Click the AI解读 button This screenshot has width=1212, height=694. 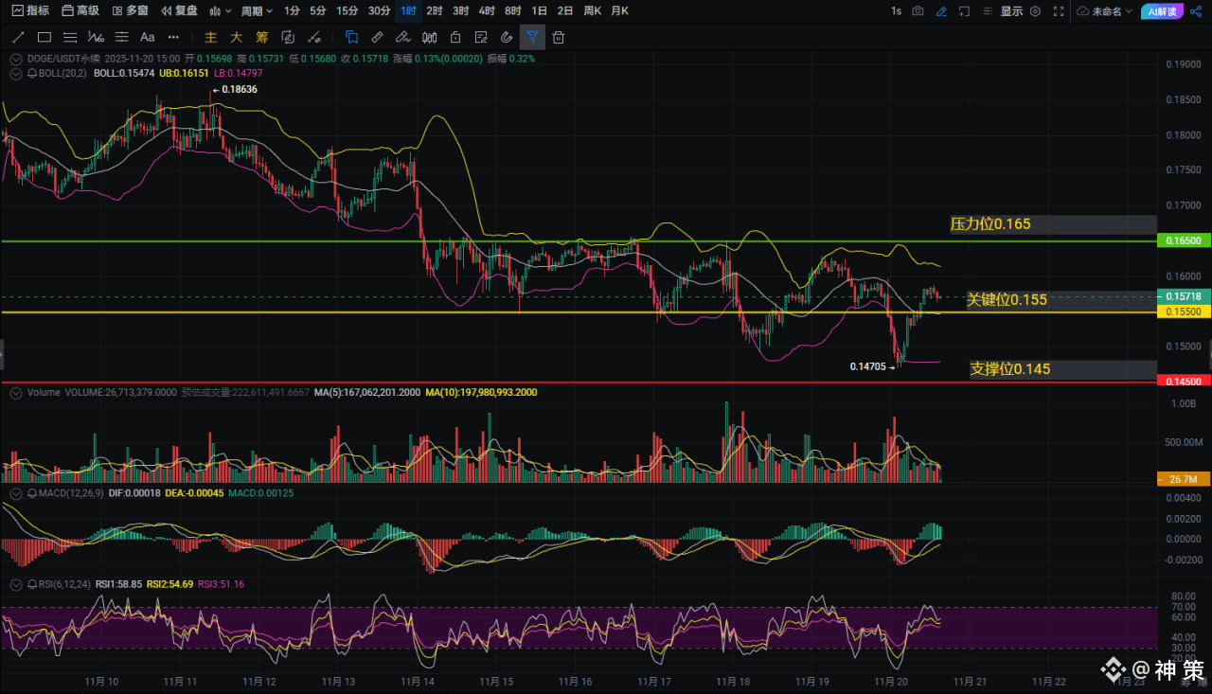[x=1160, y=11]
